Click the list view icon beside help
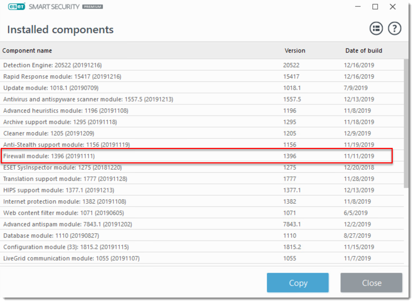 pyautogui.click(x=376, y=28)
